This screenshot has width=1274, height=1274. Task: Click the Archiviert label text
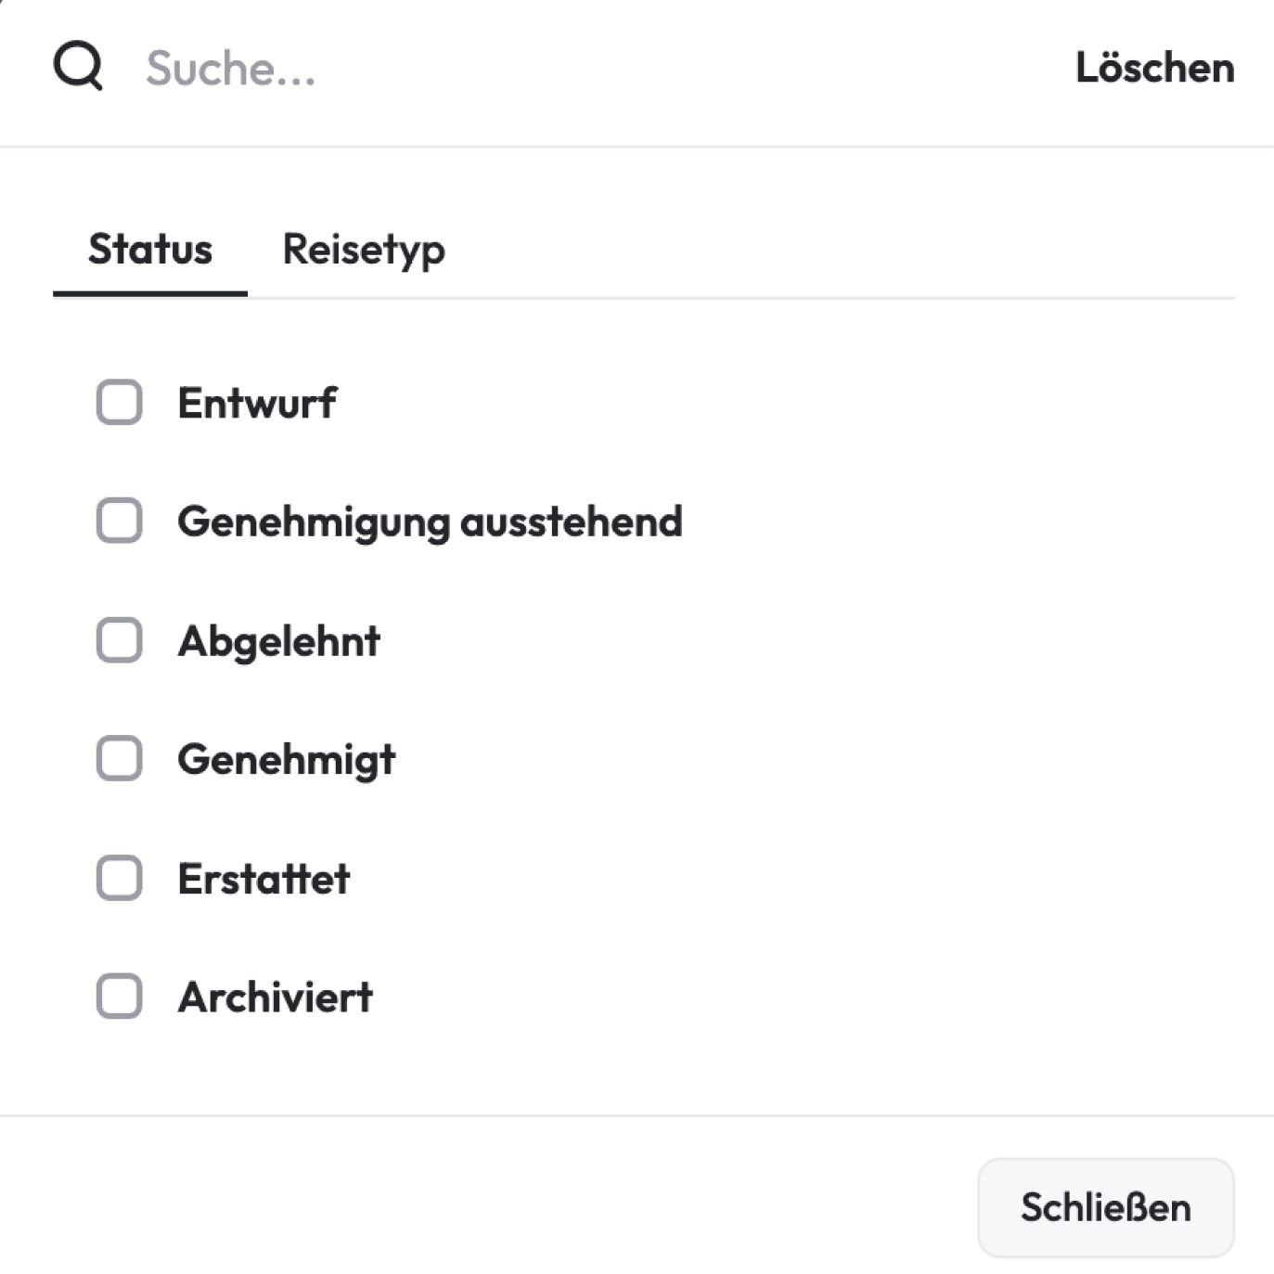pyautogui.click(x=275, y=997)
